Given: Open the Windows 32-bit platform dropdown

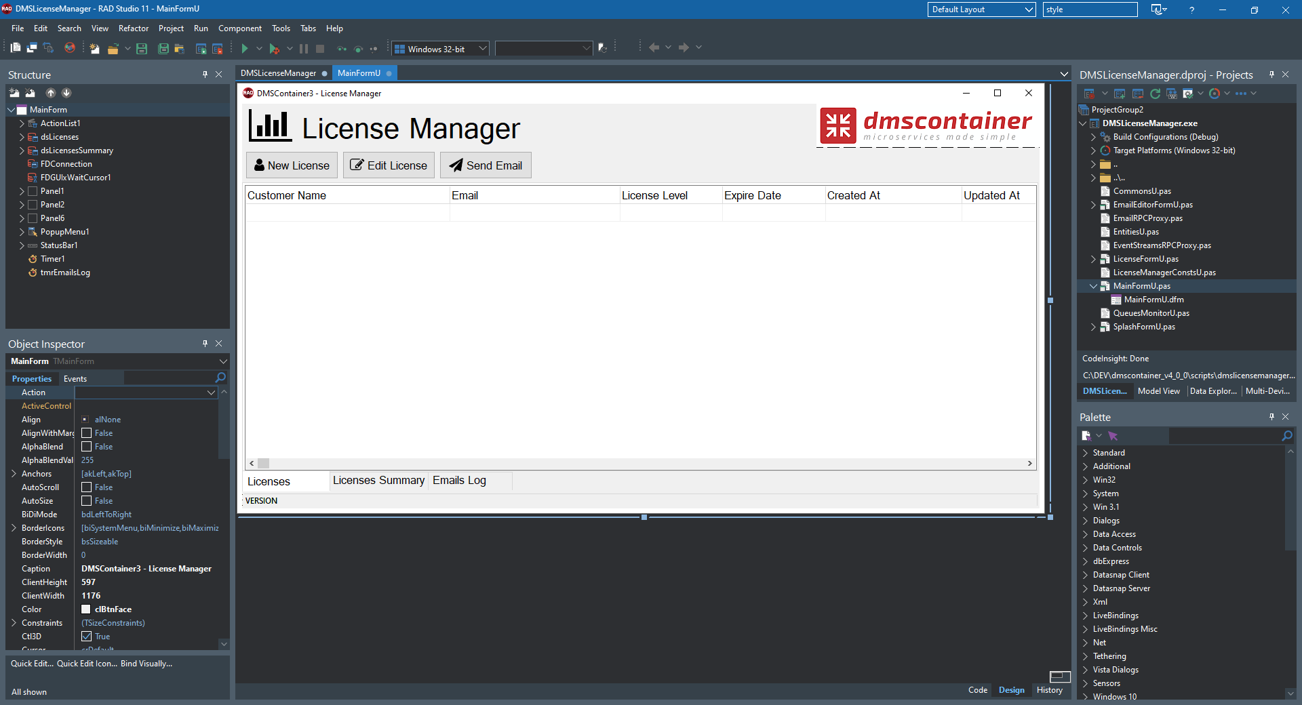Looking at the screenshot, I should pos(441,49).
